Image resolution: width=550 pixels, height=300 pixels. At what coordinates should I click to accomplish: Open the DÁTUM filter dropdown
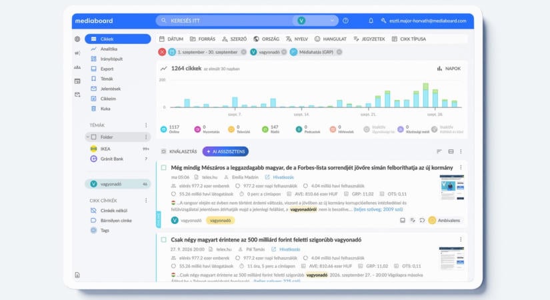[x=171, y=39]
